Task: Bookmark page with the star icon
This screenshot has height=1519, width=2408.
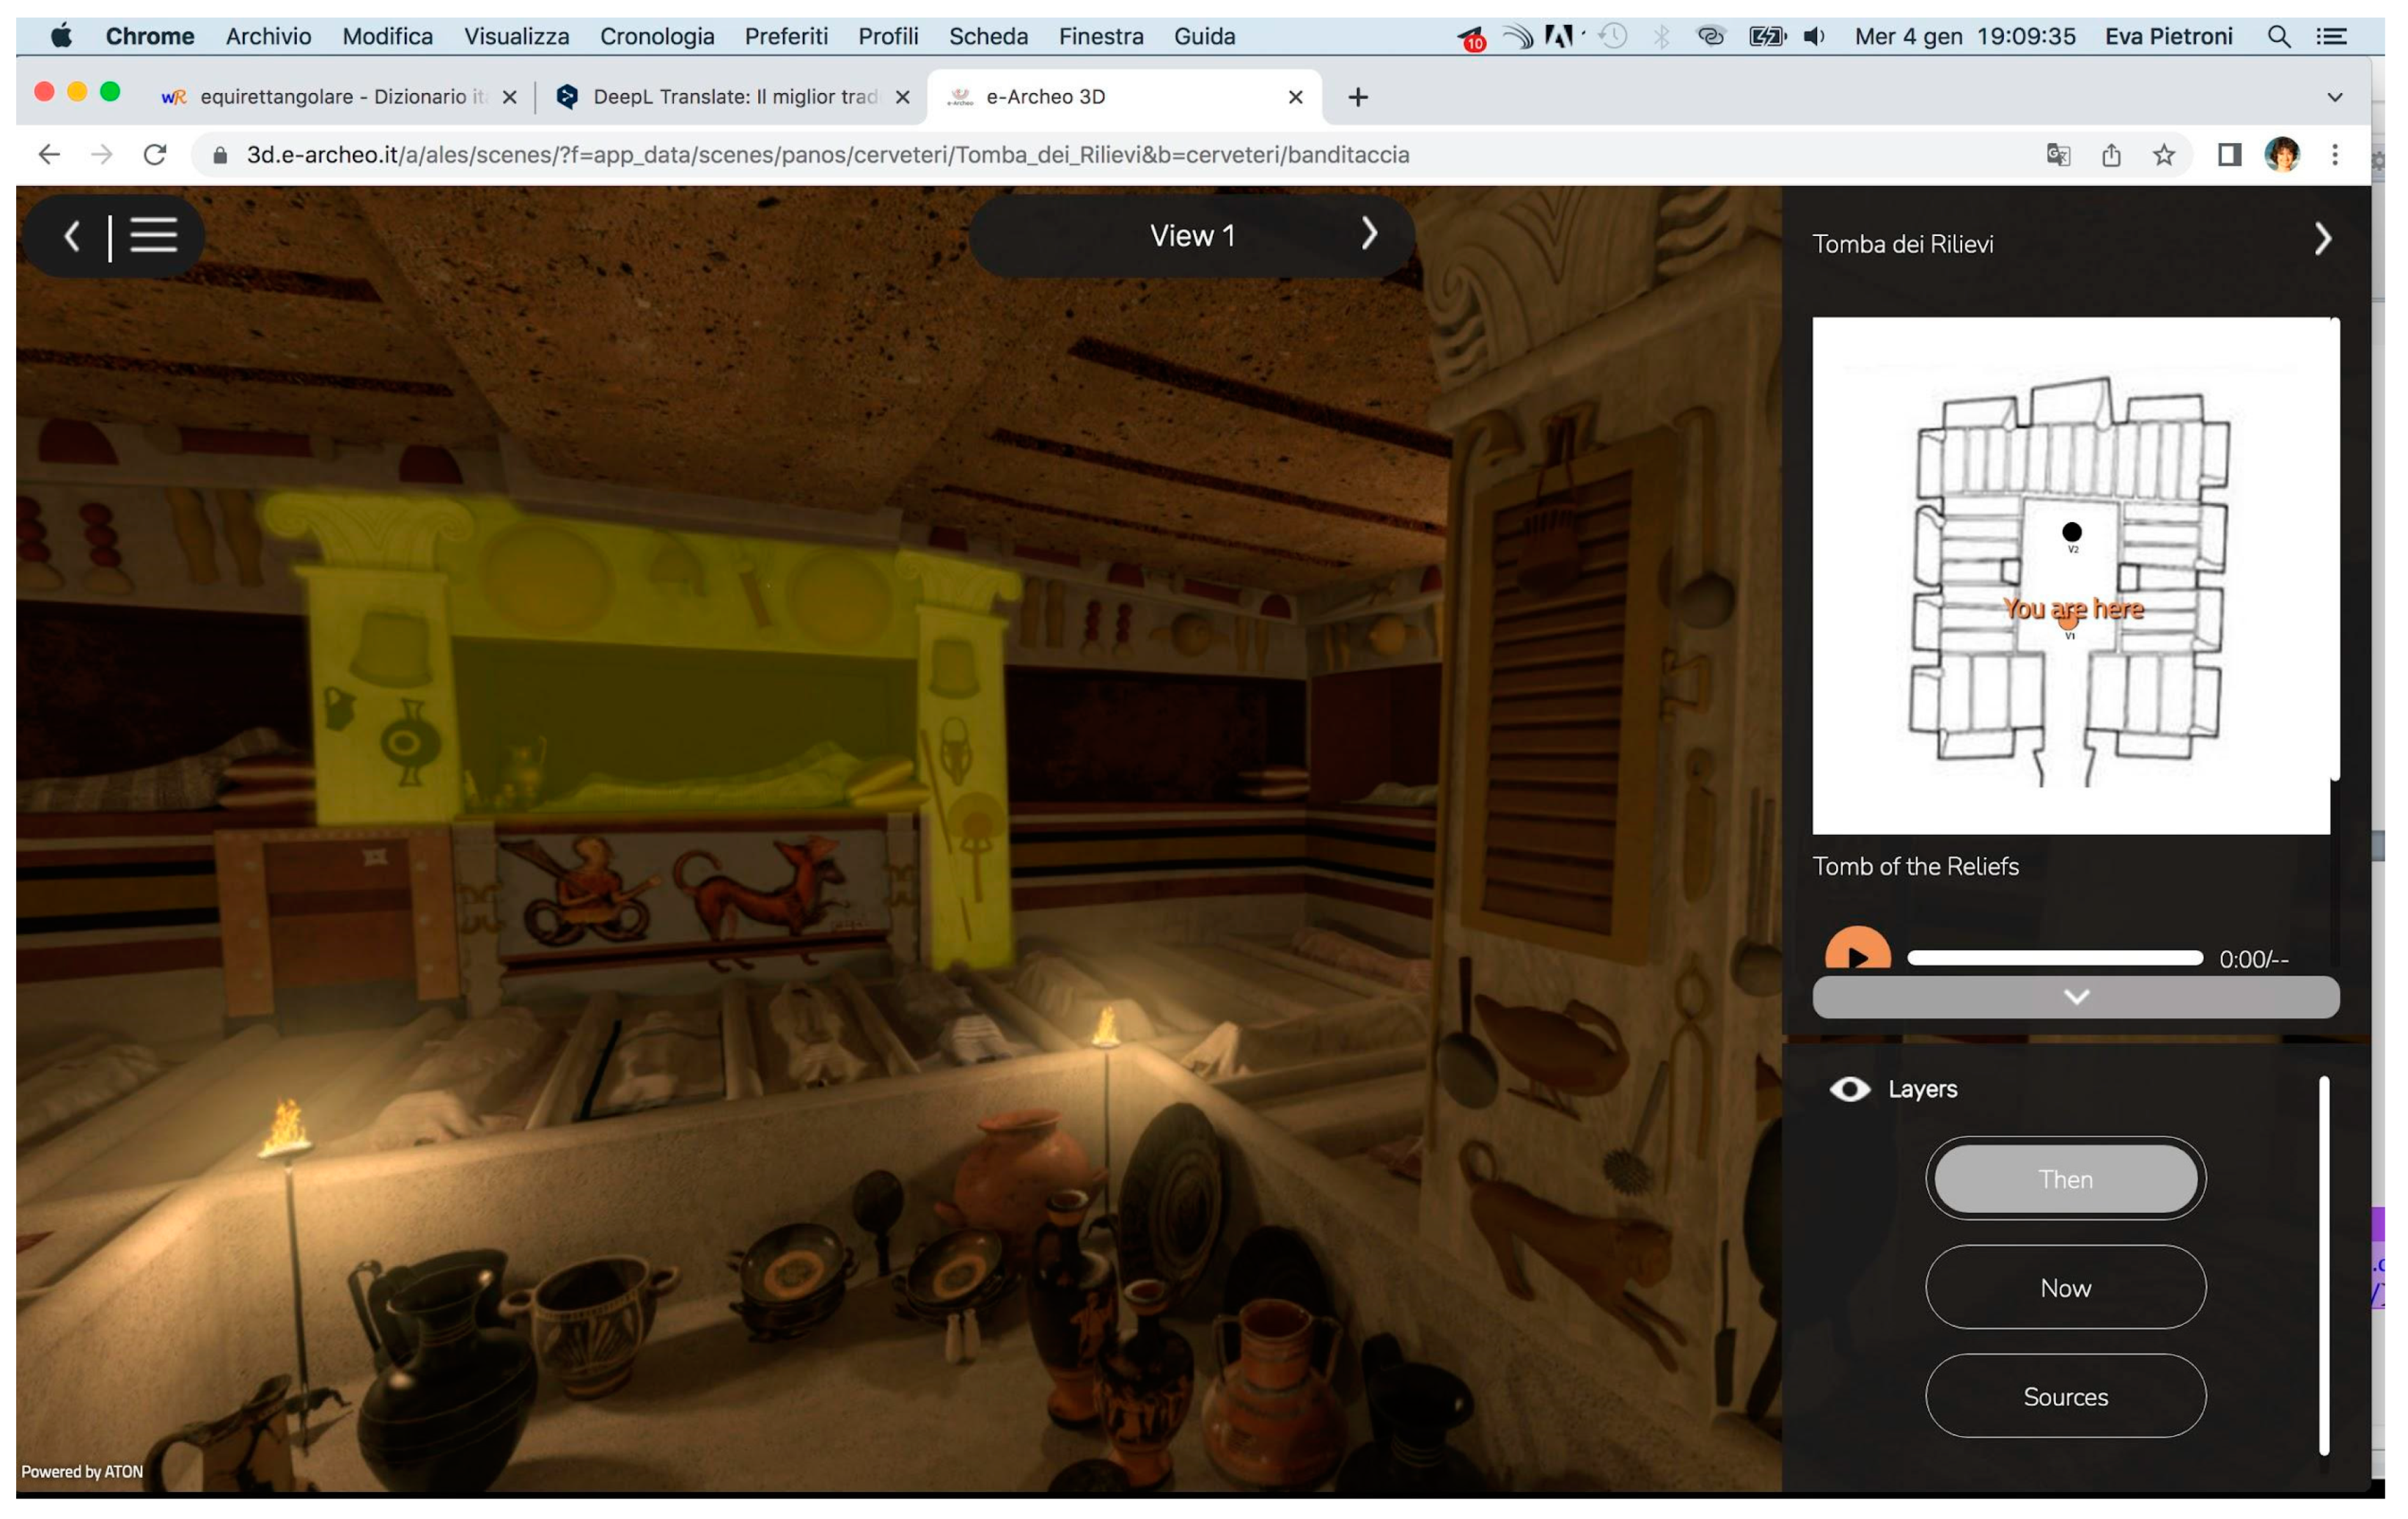Action: [x=2163, y=155]
